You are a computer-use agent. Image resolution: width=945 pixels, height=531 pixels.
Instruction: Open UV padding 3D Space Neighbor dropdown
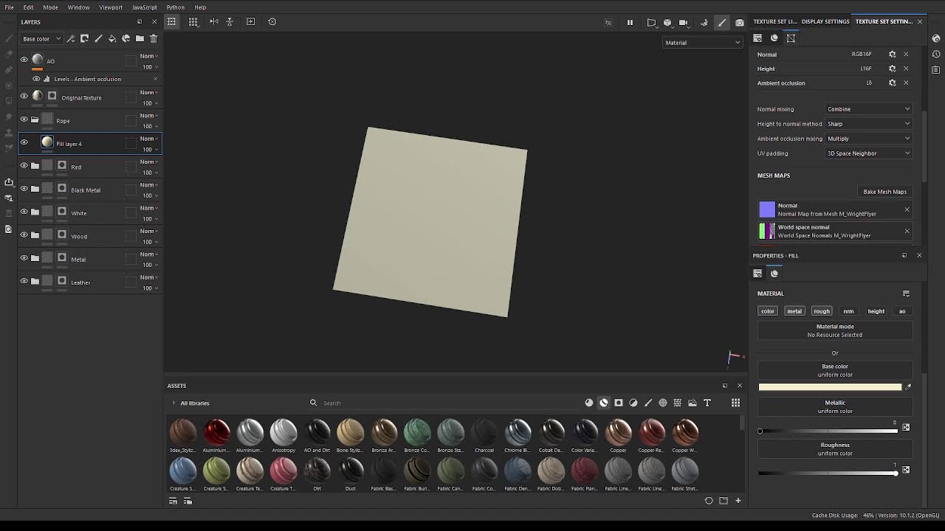coord(869,153)
